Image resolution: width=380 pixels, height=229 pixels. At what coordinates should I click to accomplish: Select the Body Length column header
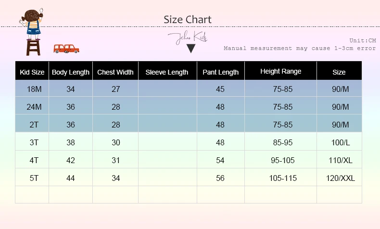click(x=71, y=72)
